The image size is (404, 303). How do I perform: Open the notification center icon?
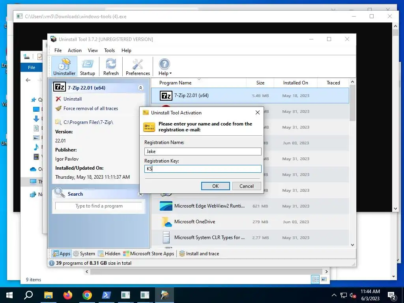(392, 295)
